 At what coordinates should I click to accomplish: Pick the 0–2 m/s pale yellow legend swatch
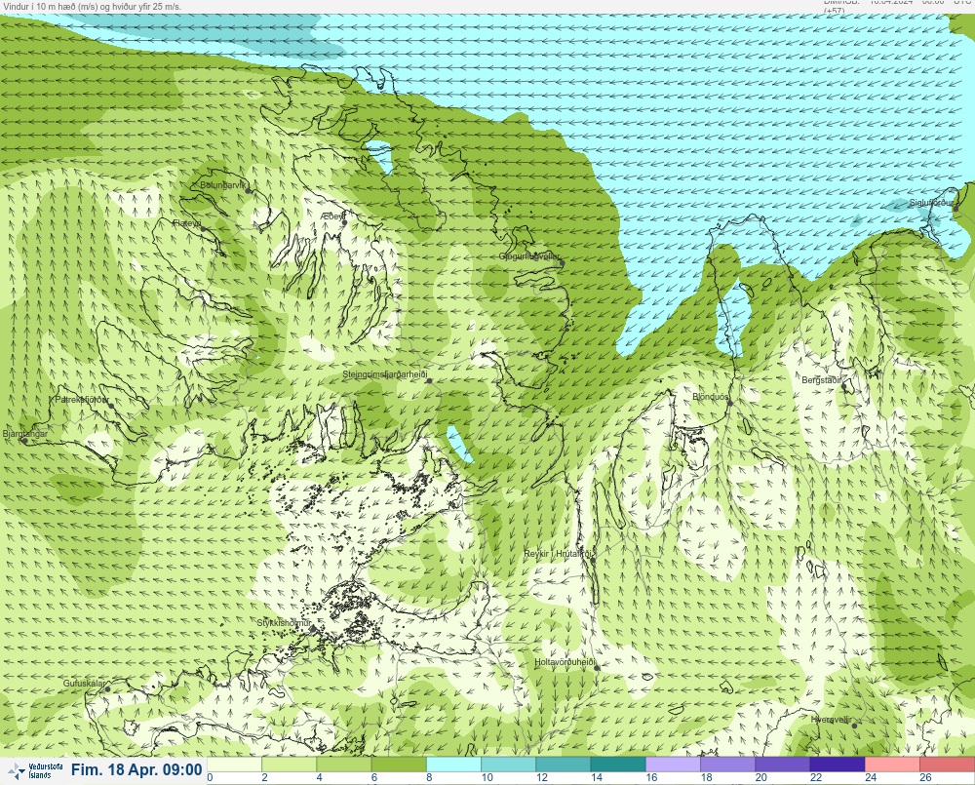234,764
